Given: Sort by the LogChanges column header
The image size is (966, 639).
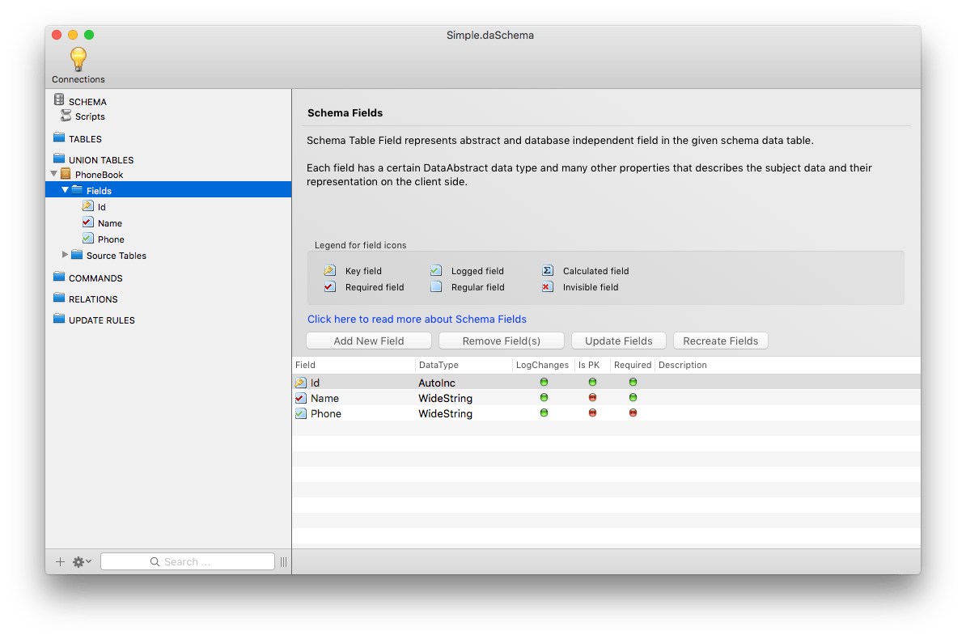Looking at the screenshot, I should [544, 365].
